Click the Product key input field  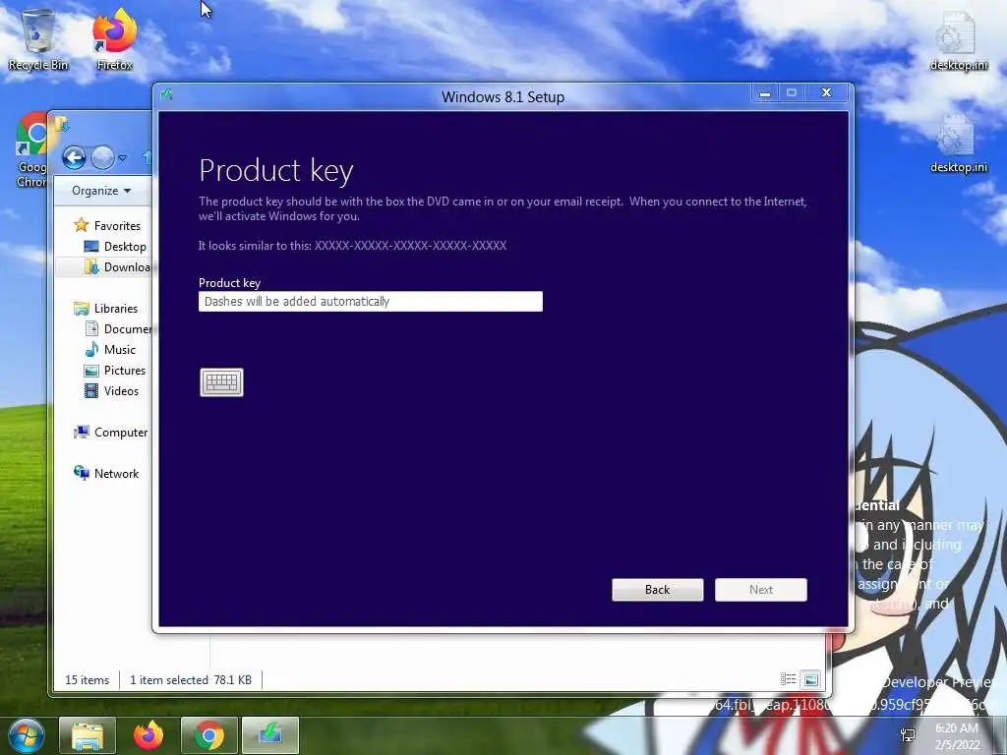click(371, 301)
